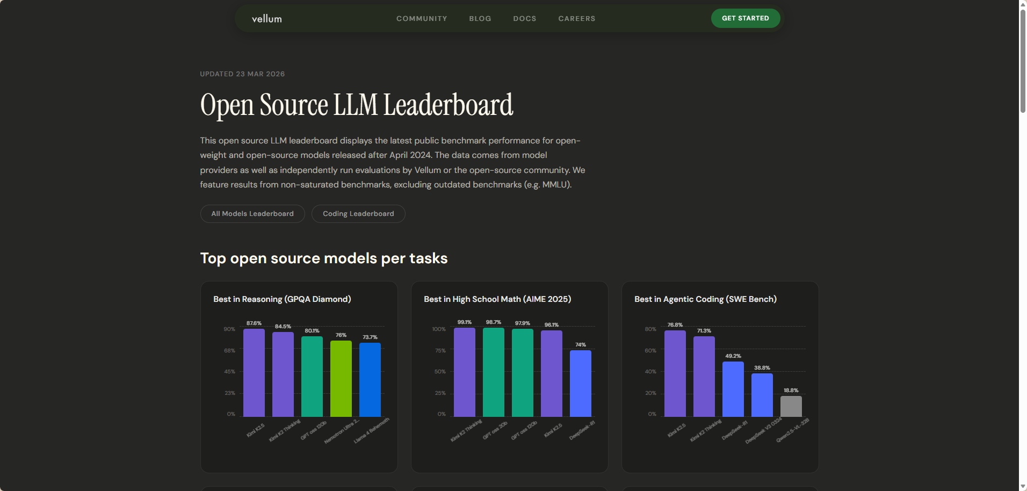Click the 'Updated 23 Mar 2026' text
This screenshot has height=491, width=1027.
click(242, 74)
